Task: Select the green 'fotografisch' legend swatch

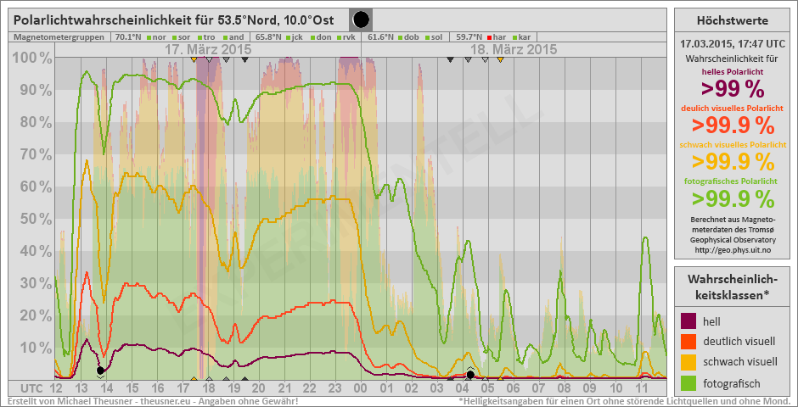Action: pos(688,384)
